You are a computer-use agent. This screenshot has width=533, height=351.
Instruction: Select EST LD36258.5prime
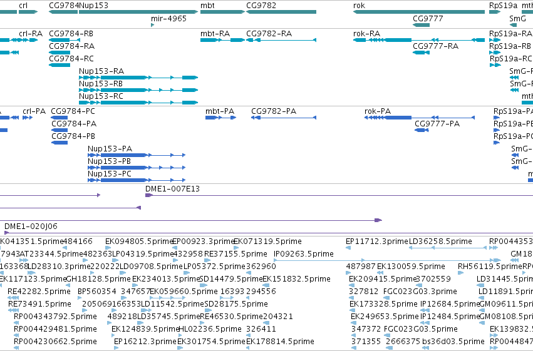coord(440,242)
